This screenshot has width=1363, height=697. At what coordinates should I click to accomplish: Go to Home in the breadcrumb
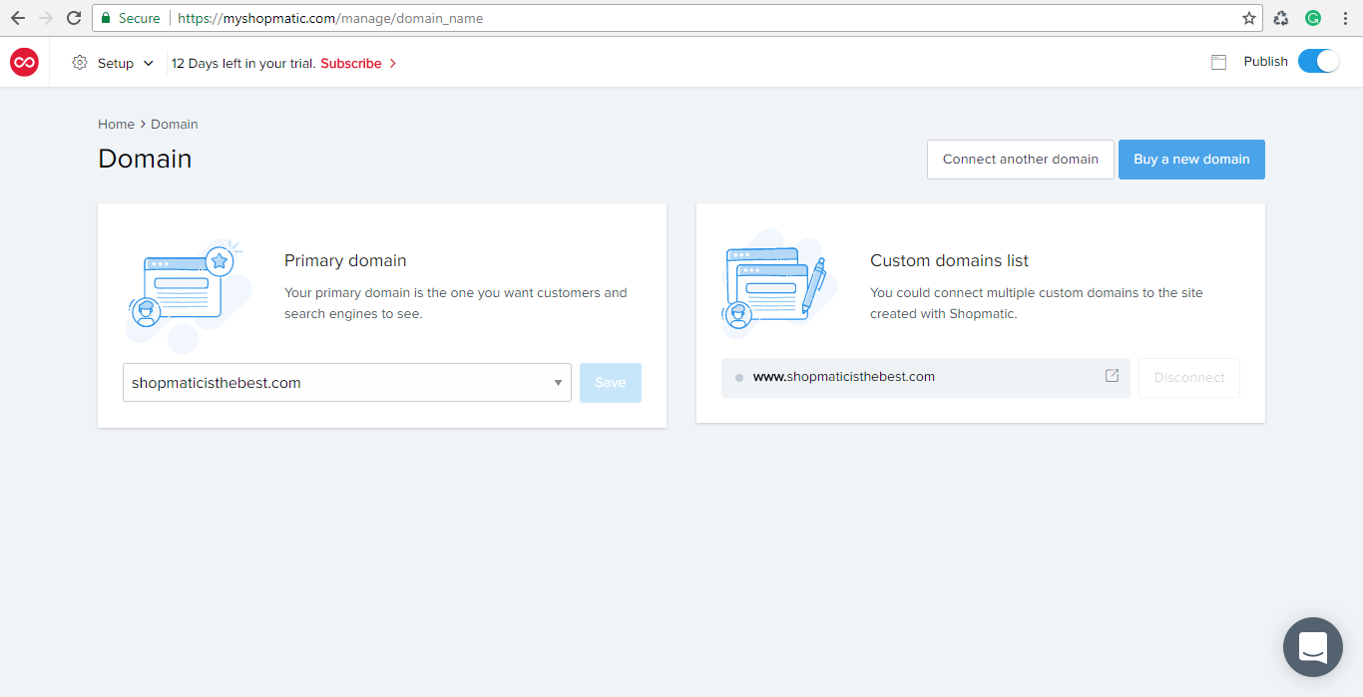pyautogui.click(x=116, y=125)
